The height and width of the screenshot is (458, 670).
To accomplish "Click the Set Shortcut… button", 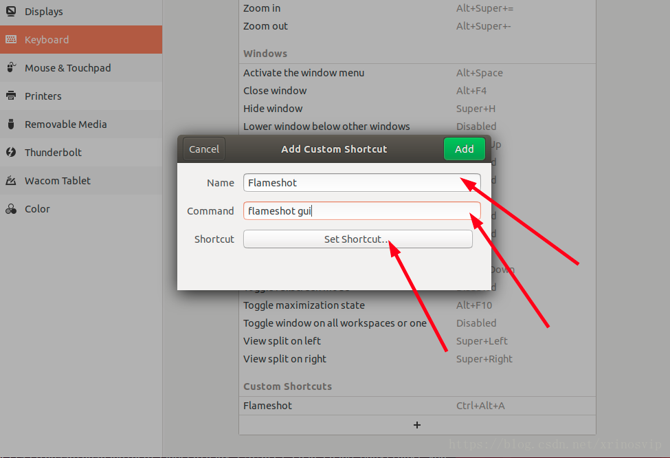I will (357, 239).
